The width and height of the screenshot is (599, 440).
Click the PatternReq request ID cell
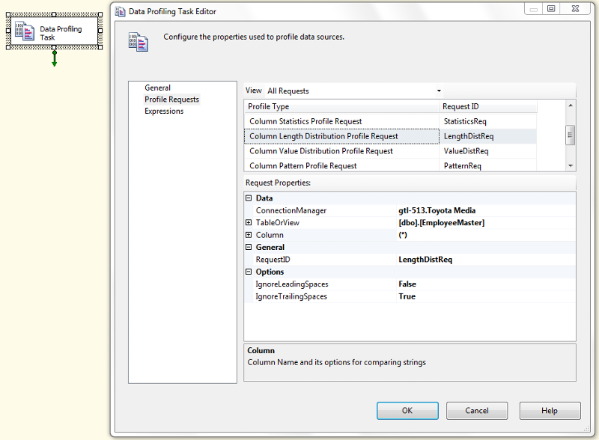488,166
